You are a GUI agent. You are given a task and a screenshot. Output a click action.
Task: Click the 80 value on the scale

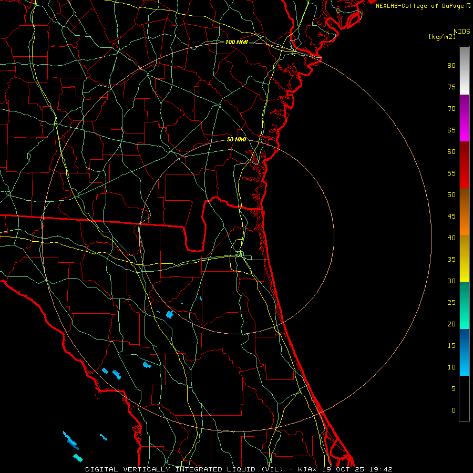point(451,66)
